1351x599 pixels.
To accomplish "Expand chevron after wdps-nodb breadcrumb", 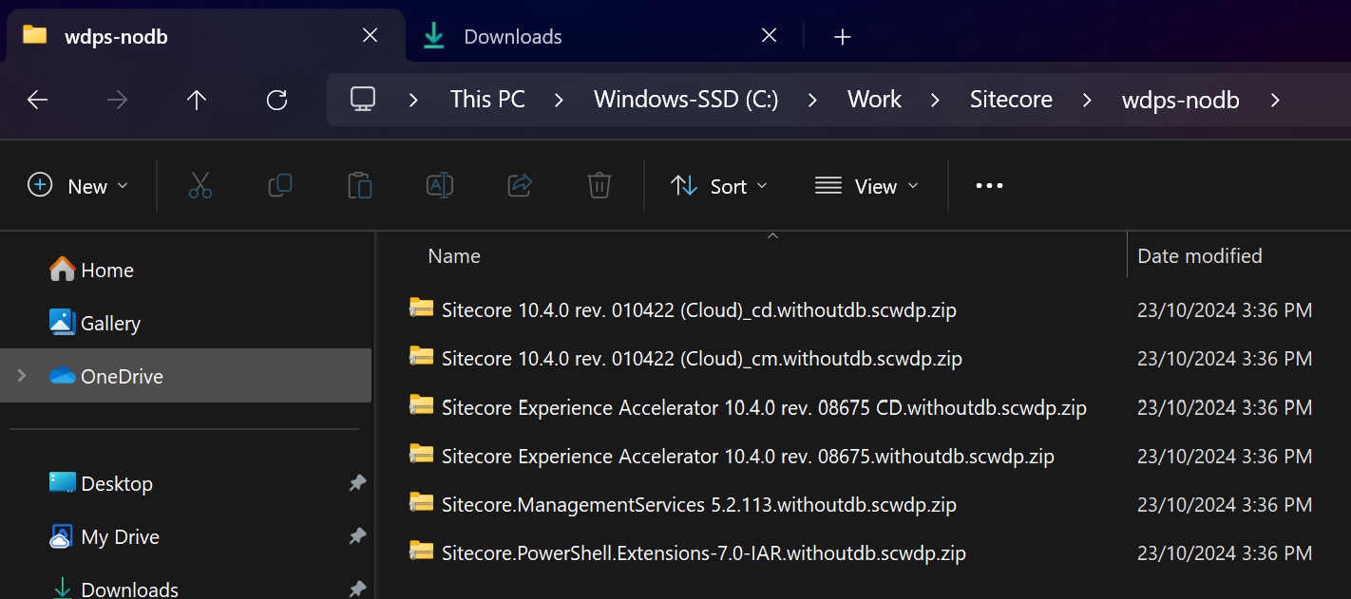I will [1274, 100].
